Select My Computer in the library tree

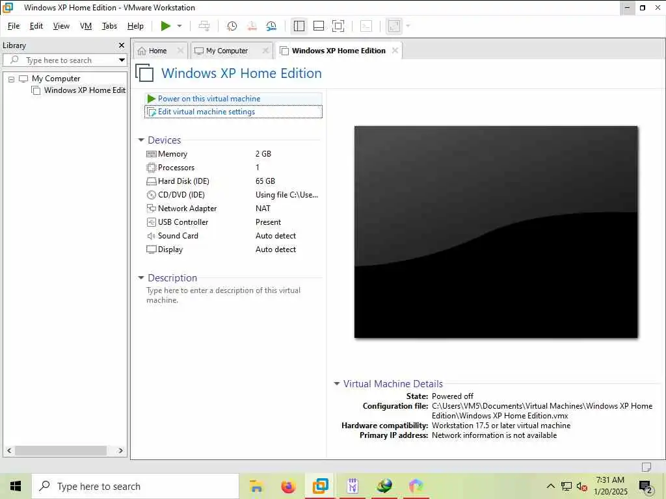click(56, 79)
